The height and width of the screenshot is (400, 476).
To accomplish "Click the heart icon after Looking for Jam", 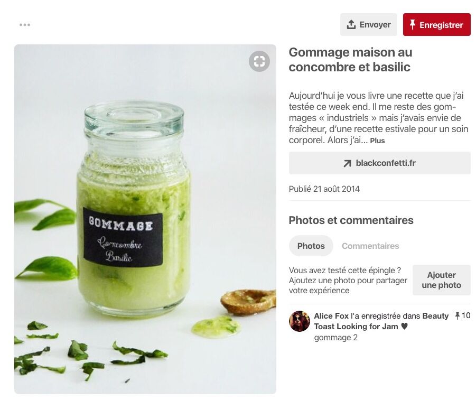I will point(404,327).
